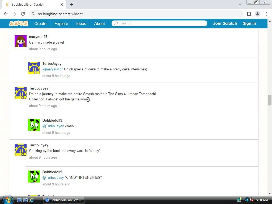
Task: Click the page scrollbar thumb
Action: (270, 100)
